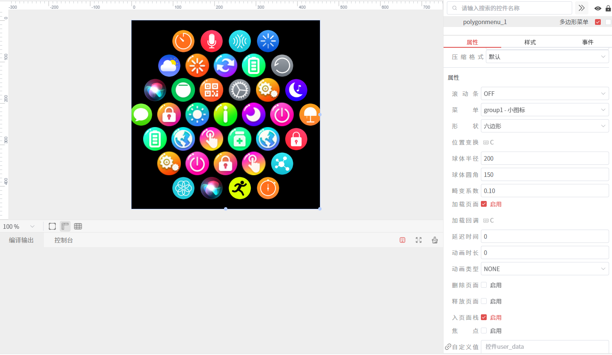Viewport: 612px width, 355px height.
Task: Click the weather cloud and sun icon
Action: [x=169, y=66]
